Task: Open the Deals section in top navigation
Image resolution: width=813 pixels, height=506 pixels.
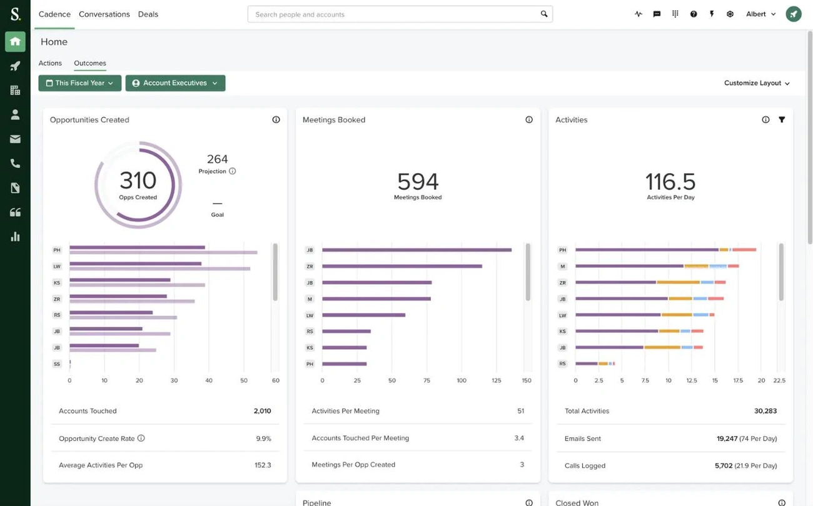Action: coord(148,14)
